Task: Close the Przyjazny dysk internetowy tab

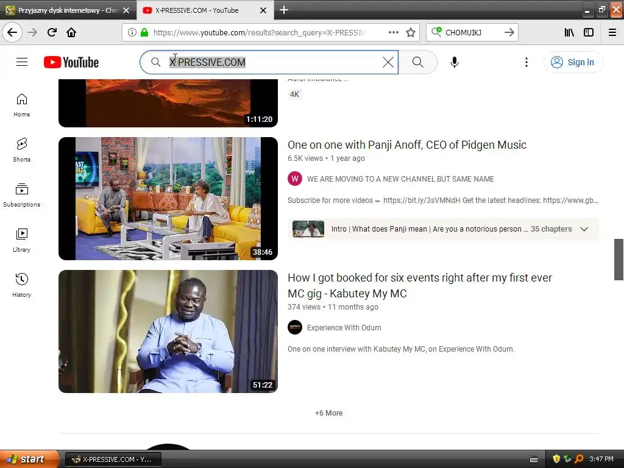Action: pyautogui.click(x=126, y=10)
